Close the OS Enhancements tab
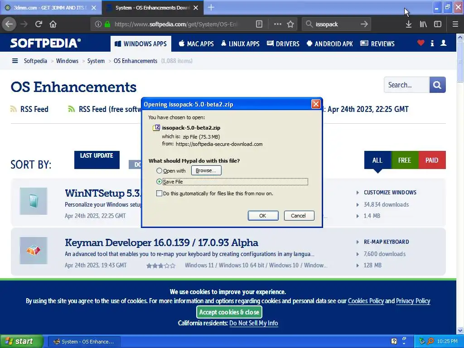This screenshot has width=464, height=348. click(196, 8)
